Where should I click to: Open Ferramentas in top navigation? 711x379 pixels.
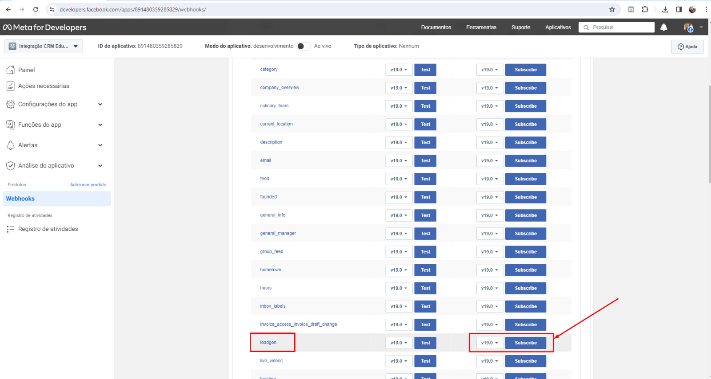pyautogui.click(x=481, y=27)
